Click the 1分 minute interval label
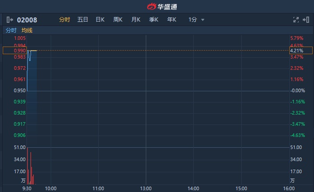The height and width of the screenshot is (192, 314). coord(192,20)
